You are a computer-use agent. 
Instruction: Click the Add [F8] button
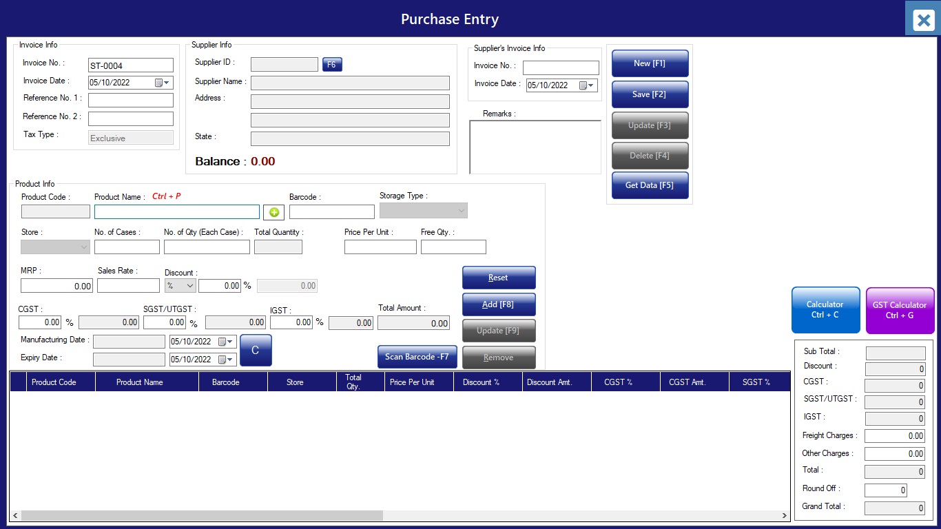pos(498,304)
